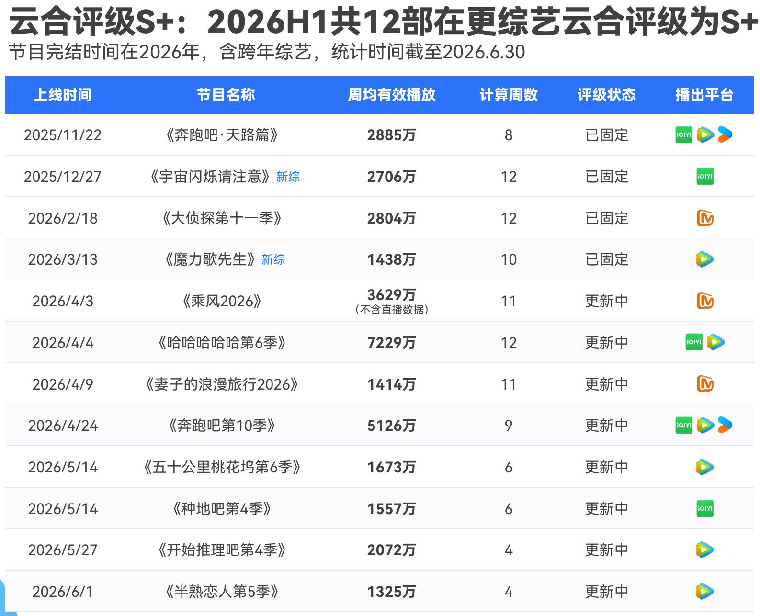Screen dimensions: 760x616
Task: Click iQIYI icon in 哈哈哈哈哈第6季 row
Action: tap(694, 342)
